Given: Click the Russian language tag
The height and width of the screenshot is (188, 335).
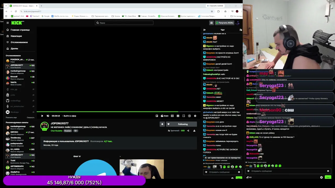Looking at the screenshot, I should [68, 131].
